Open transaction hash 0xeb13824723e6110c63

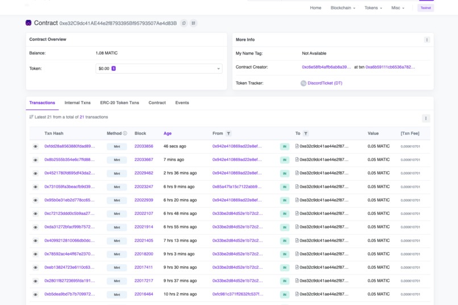[69, 267]
